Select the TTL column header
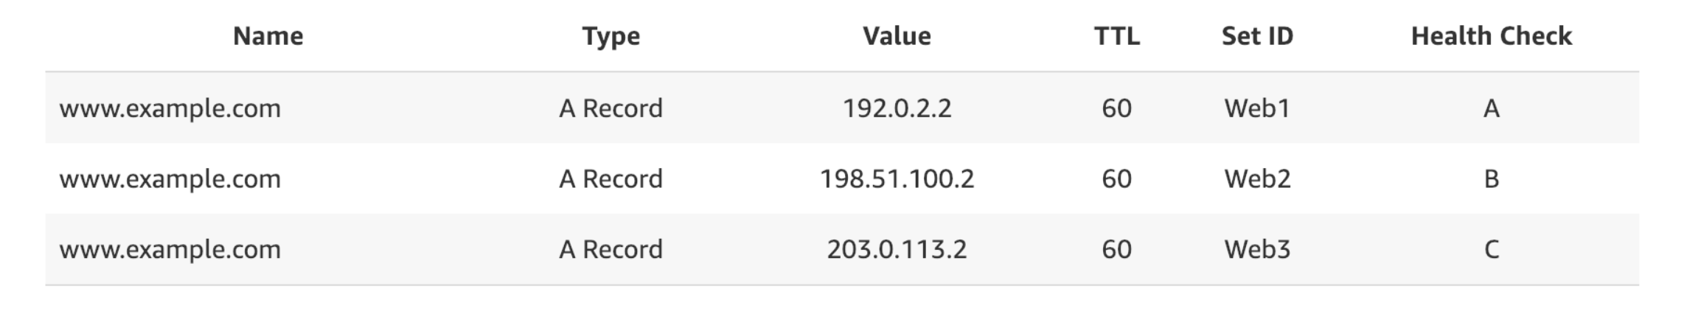The height and width of the screenshot is (314, 1687). 1116,36
